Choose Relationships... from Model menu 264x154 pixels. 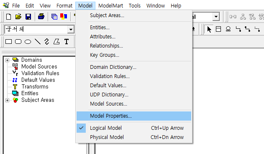click(134, 45)
